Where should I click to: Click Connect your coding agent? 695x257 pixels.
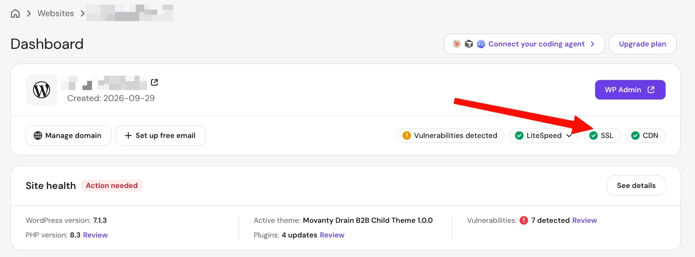(524, 44)
